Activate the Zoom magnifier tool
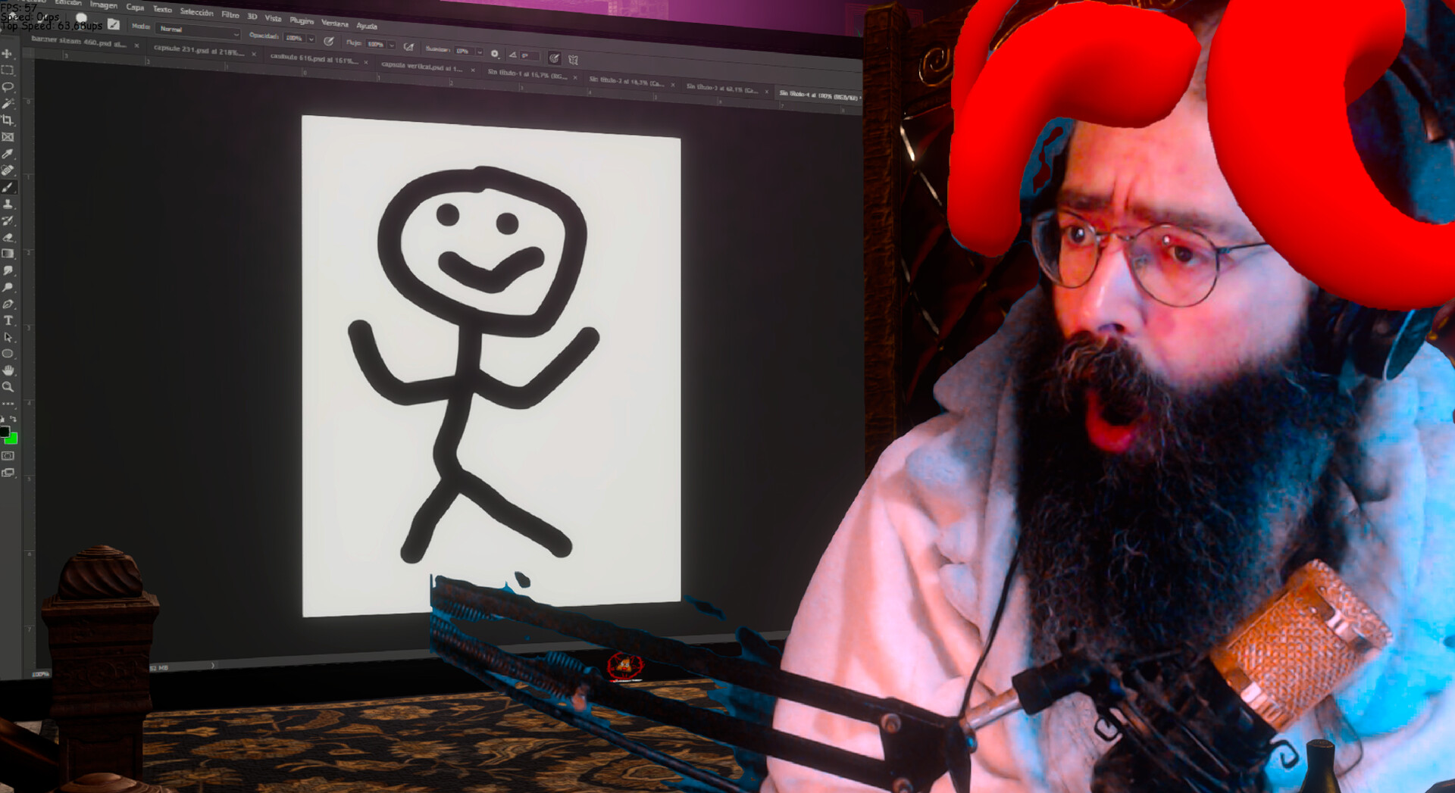This screenshot has width=1455, height=793. (8, 387)
